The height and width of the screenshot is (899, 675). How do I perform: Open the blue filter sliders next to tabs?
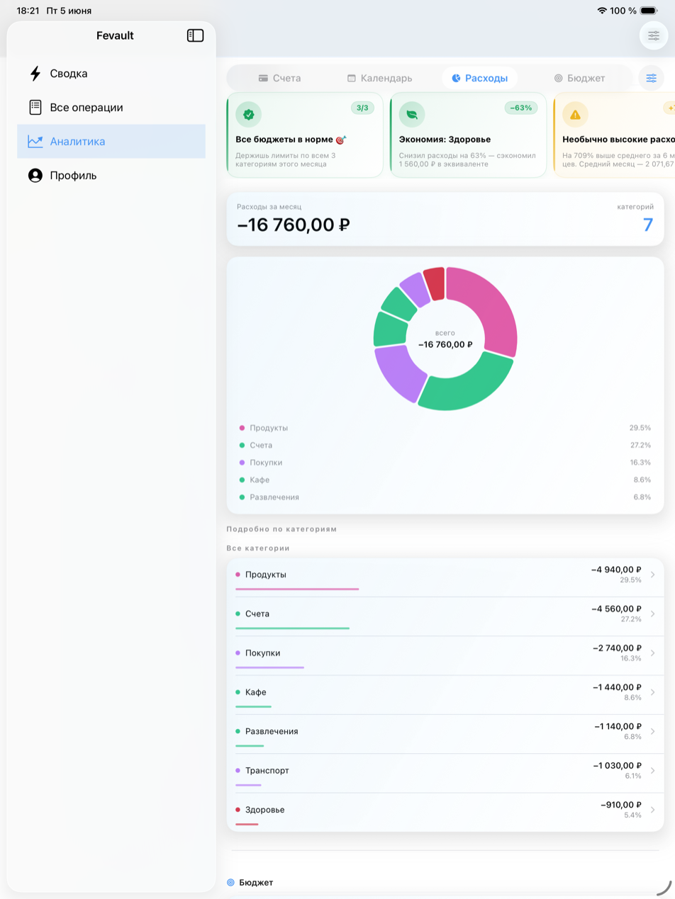pos(651,78)
